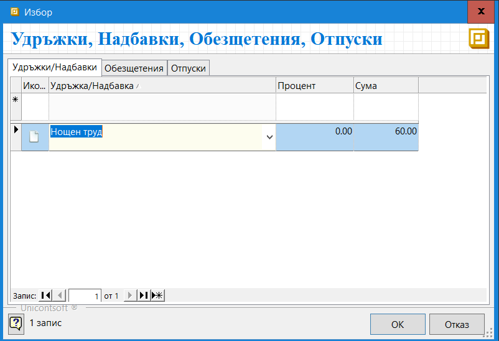Open the Отпуски tab
The height and width of the screenshot is (341, 499).
[x=188, y=68]
